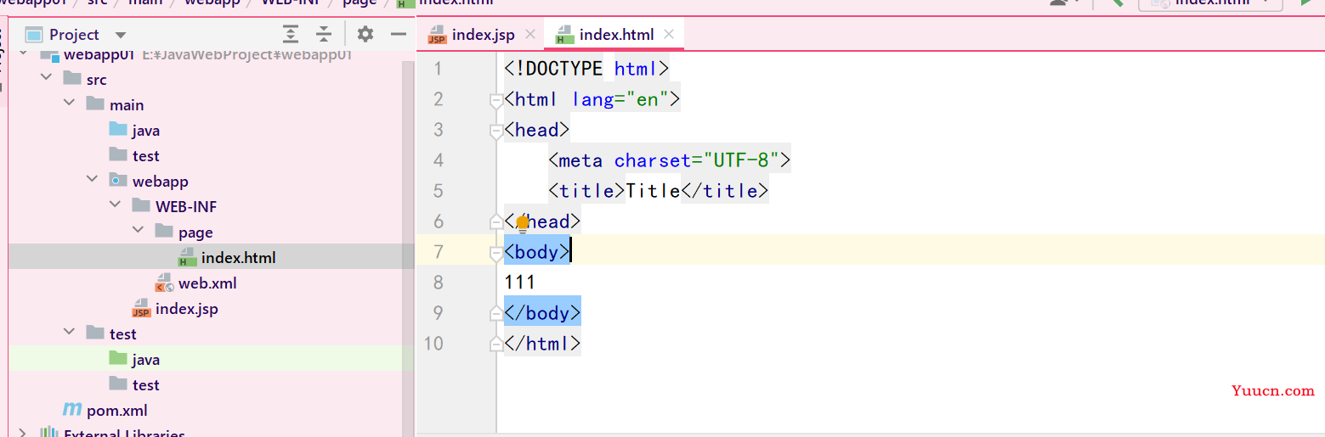This screenshot has width=1325, height=437.
Task: Collapse the src node chevron
Action: click(46, 79)
